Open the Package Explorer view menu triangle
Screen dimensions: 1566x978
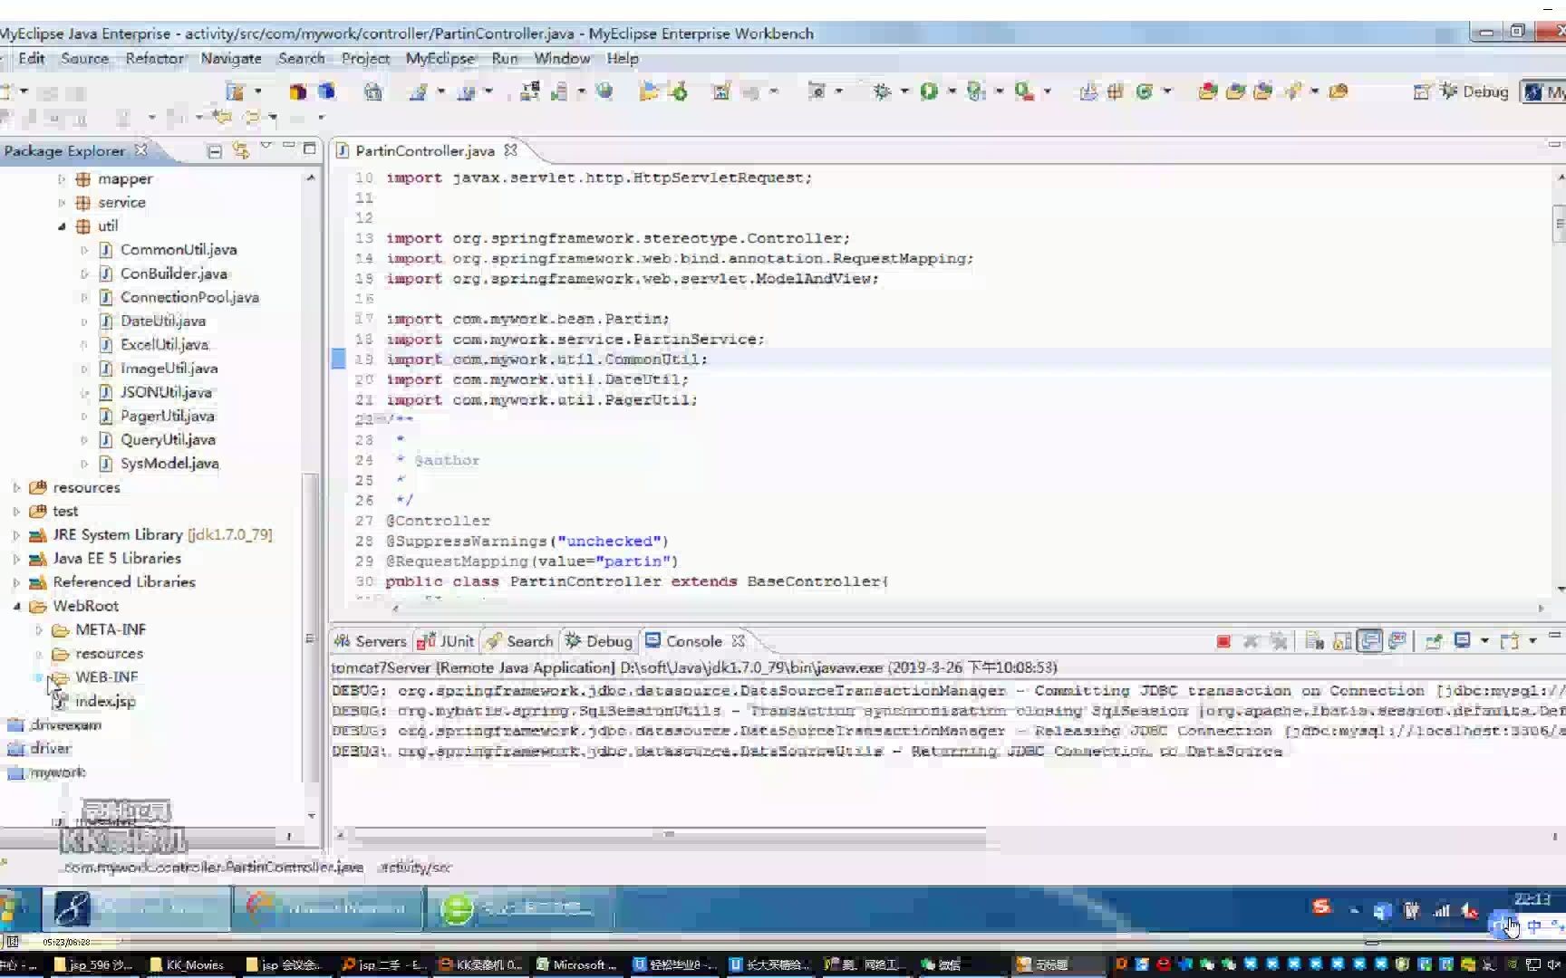(266, 146)
